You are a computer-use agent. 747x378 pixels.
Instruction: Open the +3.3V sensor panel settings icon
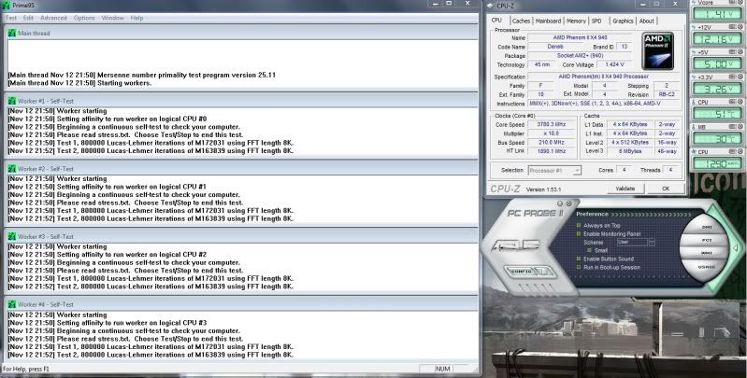pos(732,77)
